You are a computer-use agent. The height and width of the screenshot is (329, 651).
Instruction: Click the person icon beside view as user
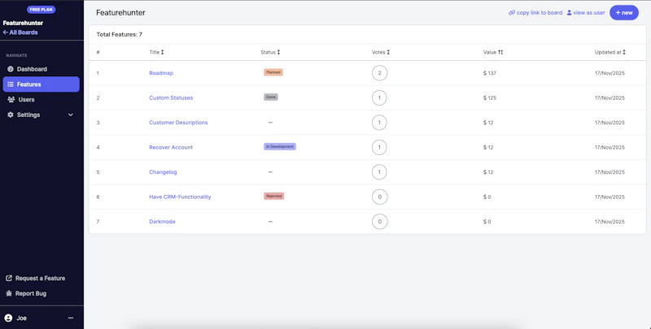click(569, 13)
